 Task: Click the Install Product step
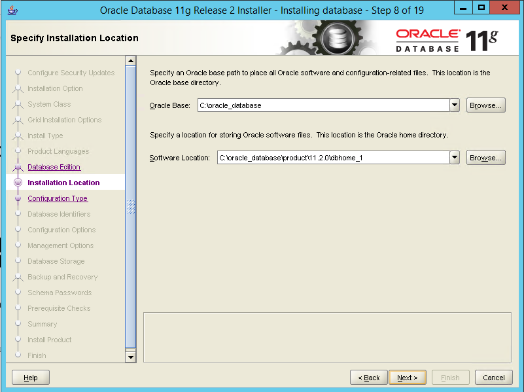50,340
